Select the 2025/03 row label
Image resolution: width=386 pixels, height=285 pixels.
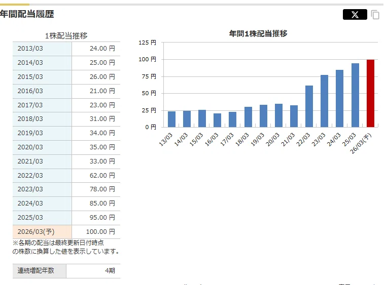[x=30, y=218]
